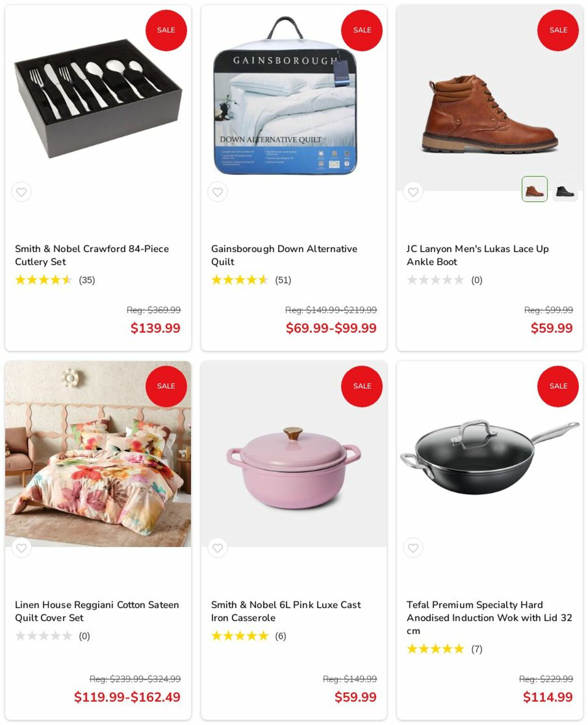The image size is (588, 725).
Task: Heart the Tefal Induction Wok product
Action: (x=413, y=548)
